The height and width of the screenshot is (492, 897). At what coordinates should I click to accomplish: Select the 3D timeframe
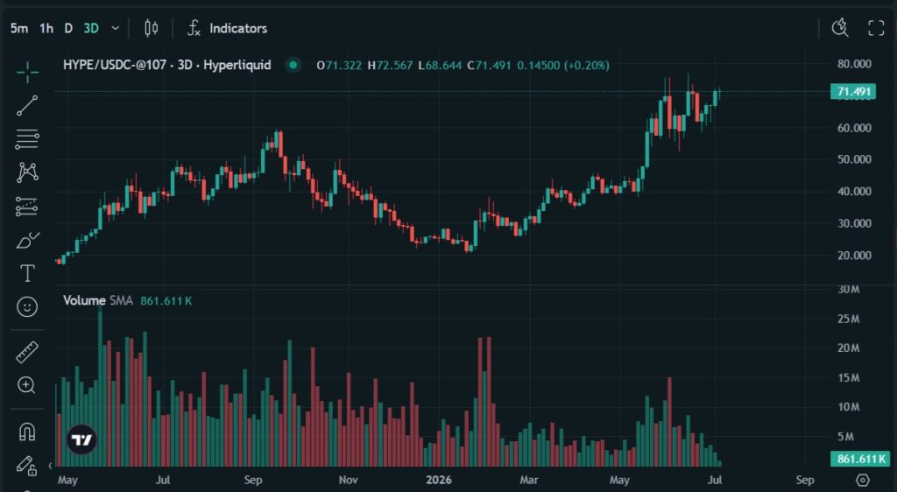[91, 28]
